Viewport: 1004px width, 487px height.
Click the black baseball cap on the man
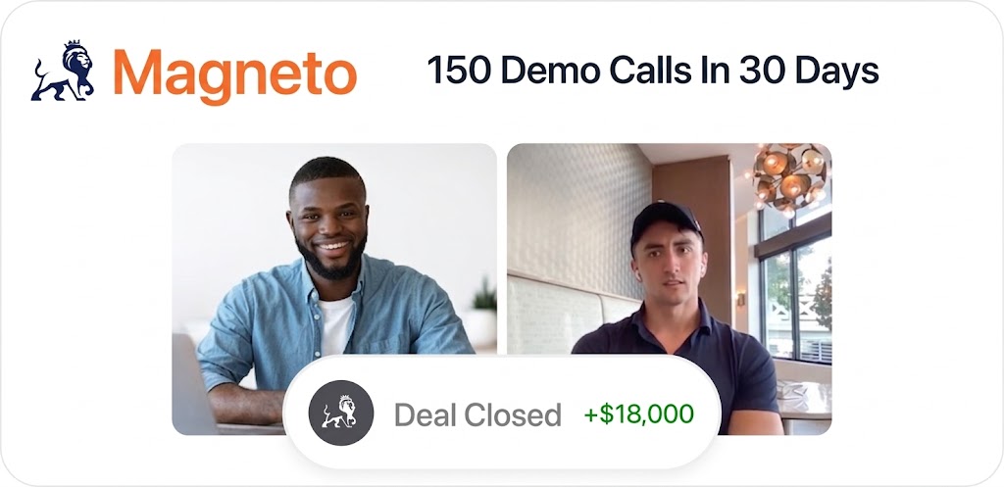click(x=666, y=222)
